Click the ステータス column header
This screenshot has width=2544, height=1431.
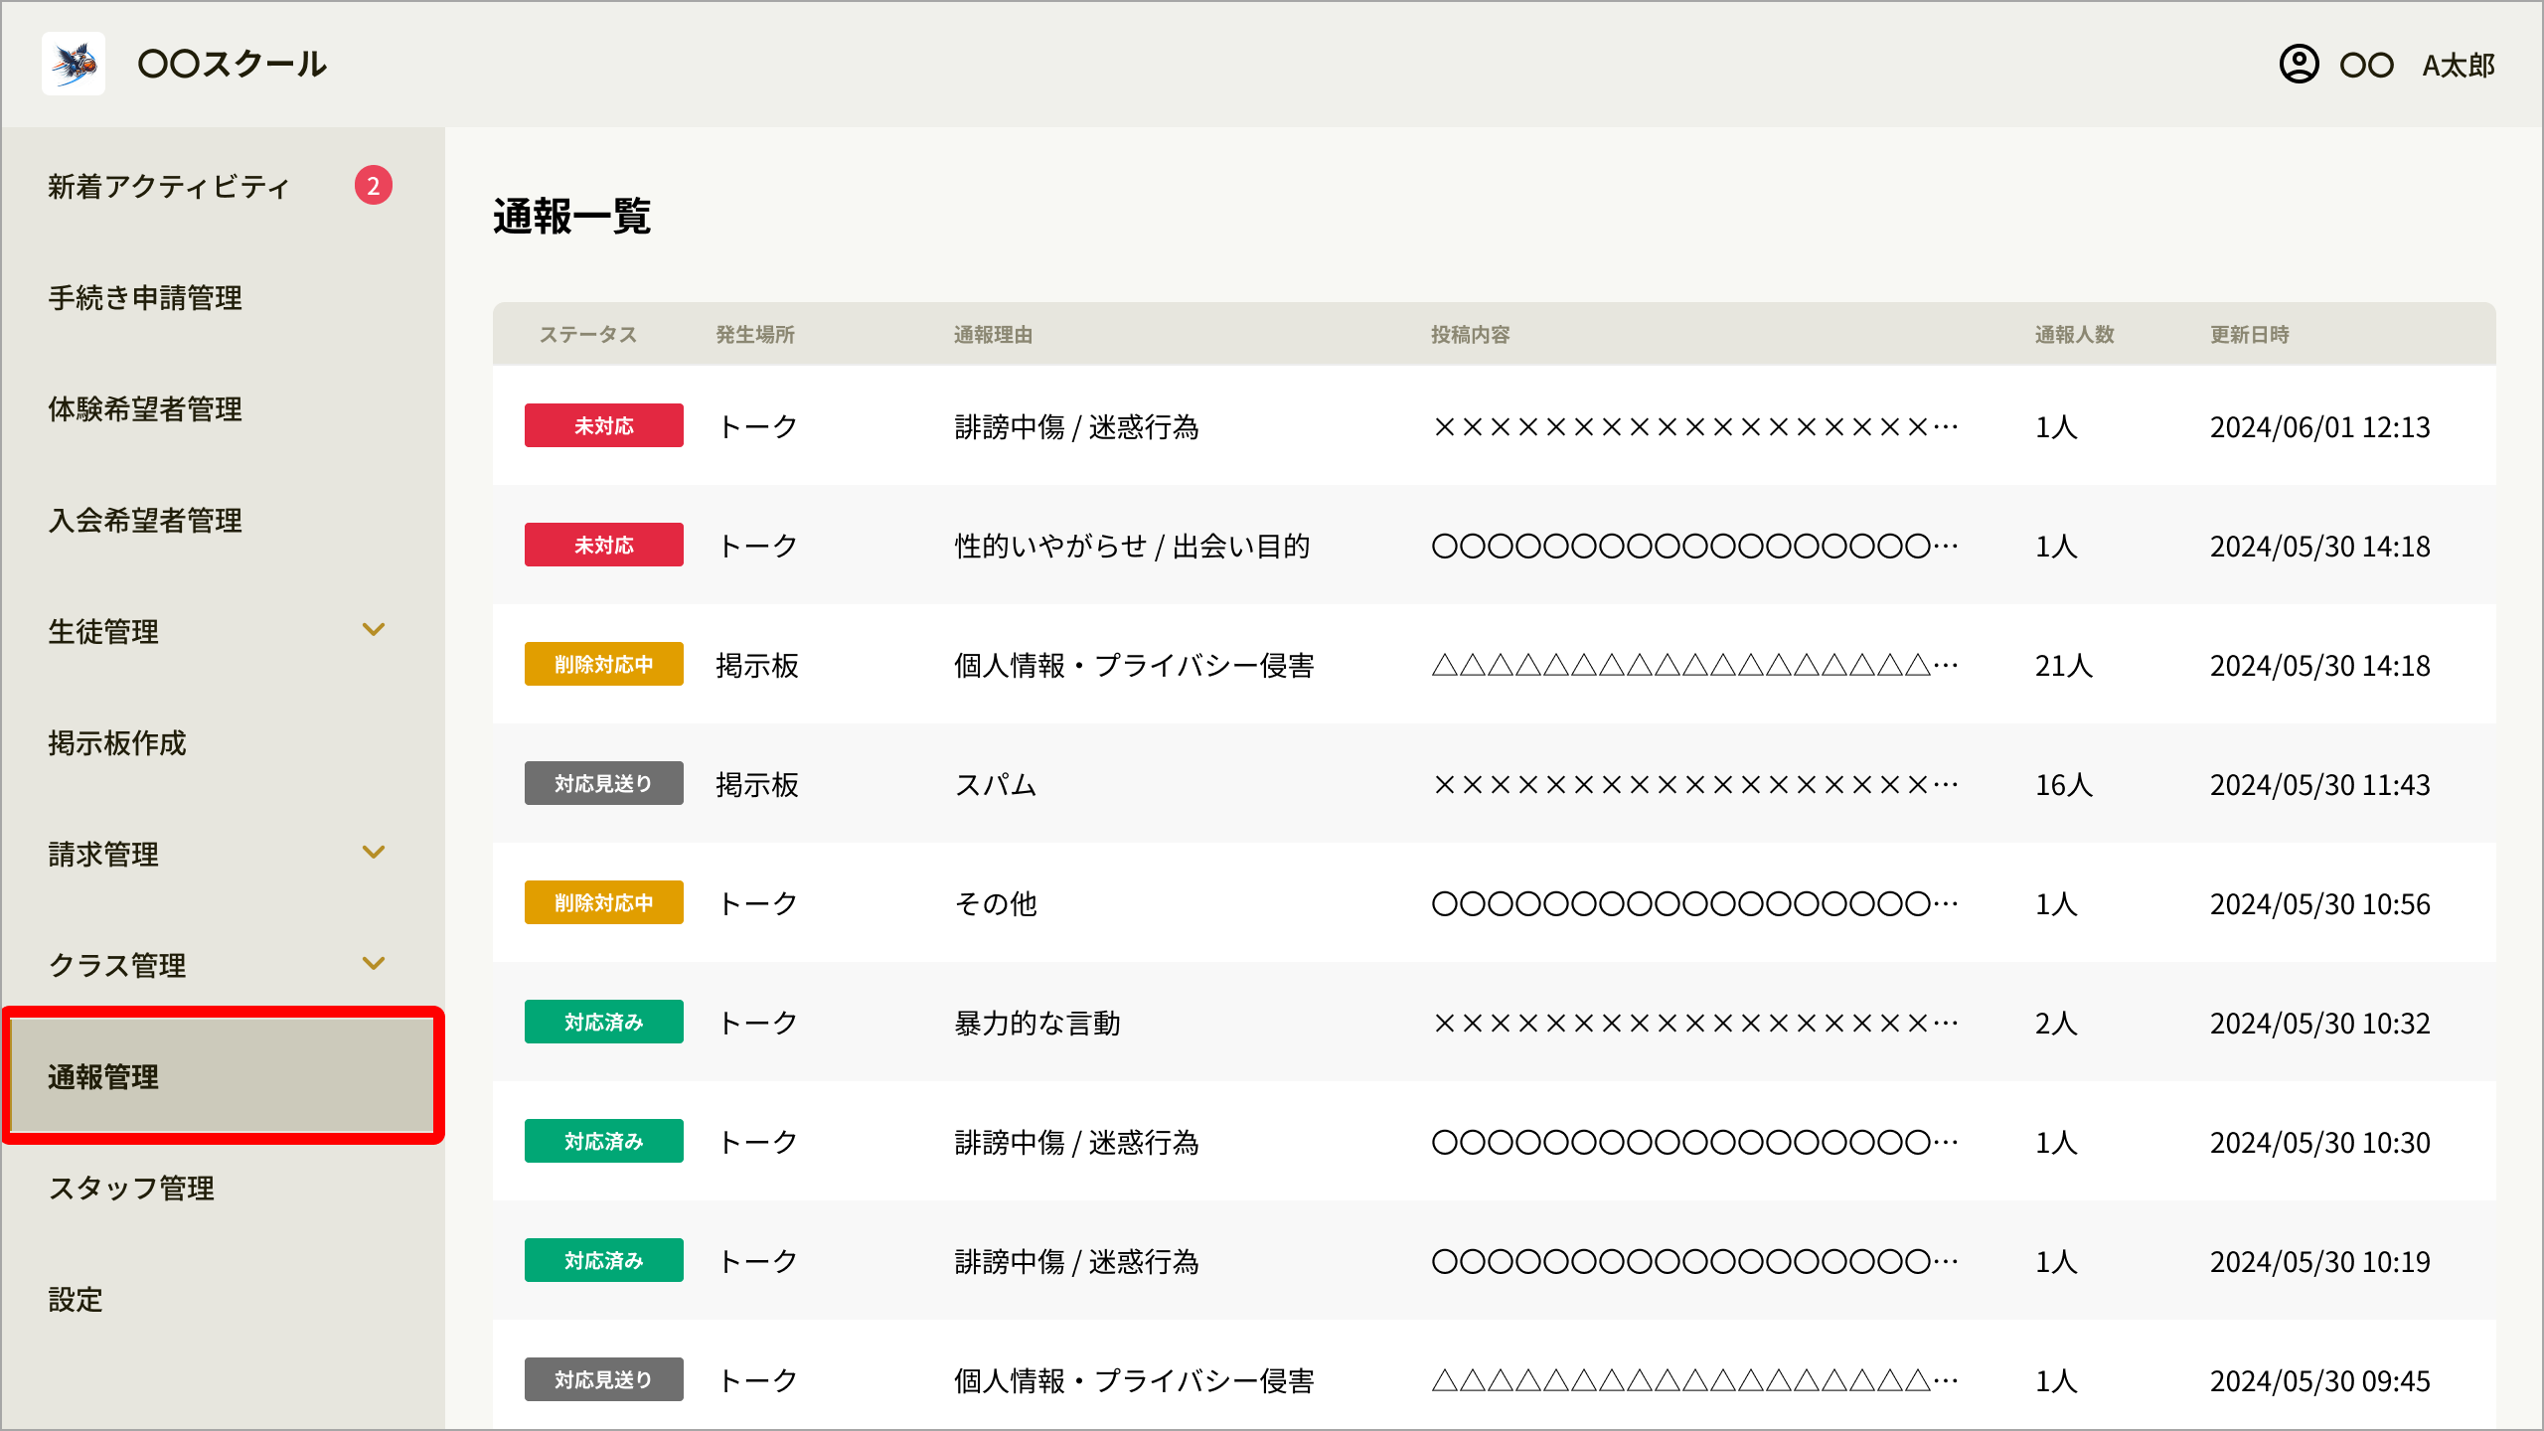click(x=588, y=335)
